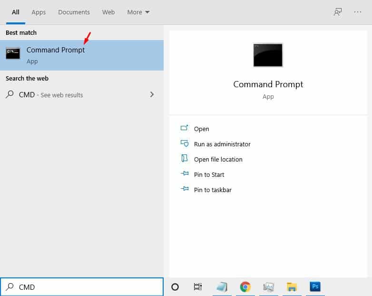372x296 pixels.
Task: Open the feedback person icon
Action: [x=338, y=12]
